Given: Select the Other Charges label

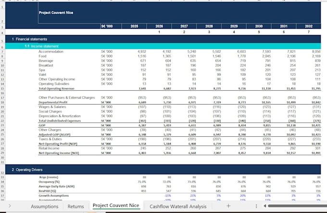Looking at the screenshot, I should tap(50, 130).
